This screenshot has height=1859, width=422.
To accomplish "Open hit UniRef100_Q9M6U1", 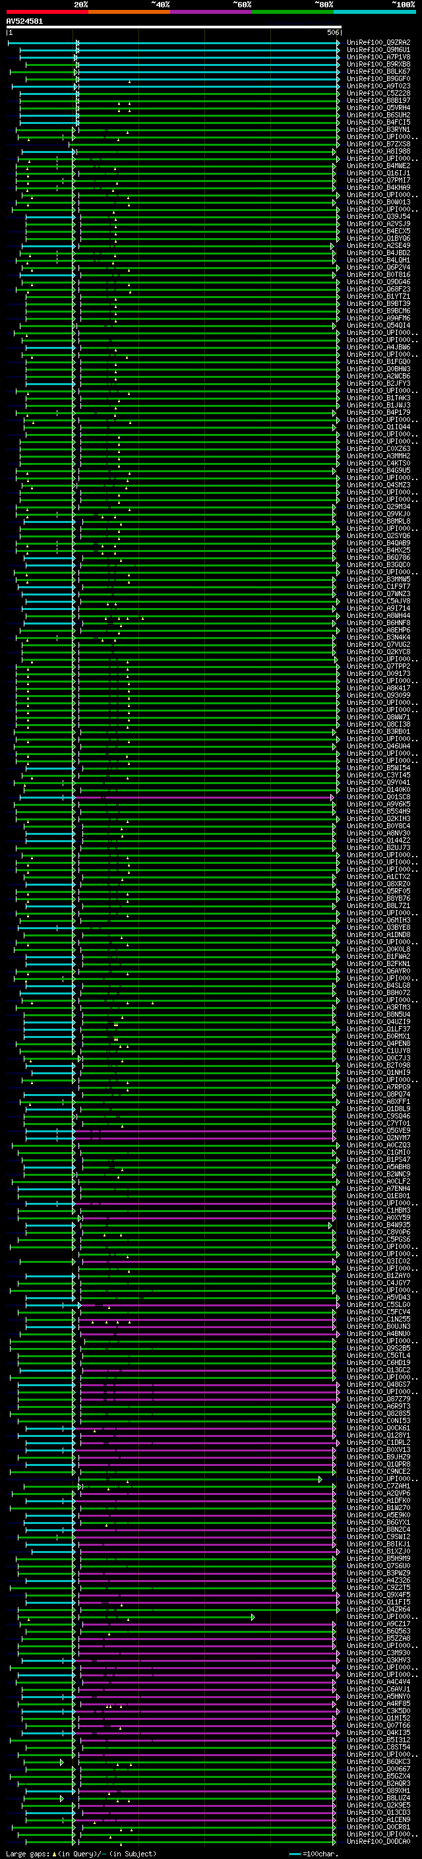I will [378, 50].
